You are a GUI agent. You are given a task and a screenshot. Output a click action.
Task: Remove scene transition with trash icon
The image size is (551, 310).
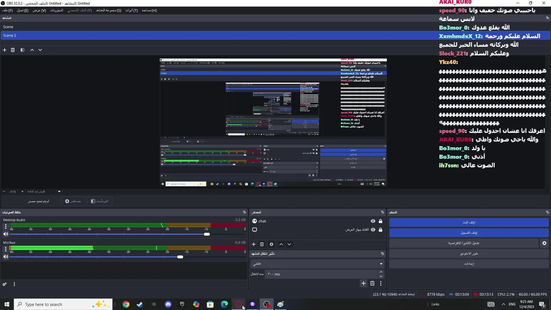(x=372, y=283)
